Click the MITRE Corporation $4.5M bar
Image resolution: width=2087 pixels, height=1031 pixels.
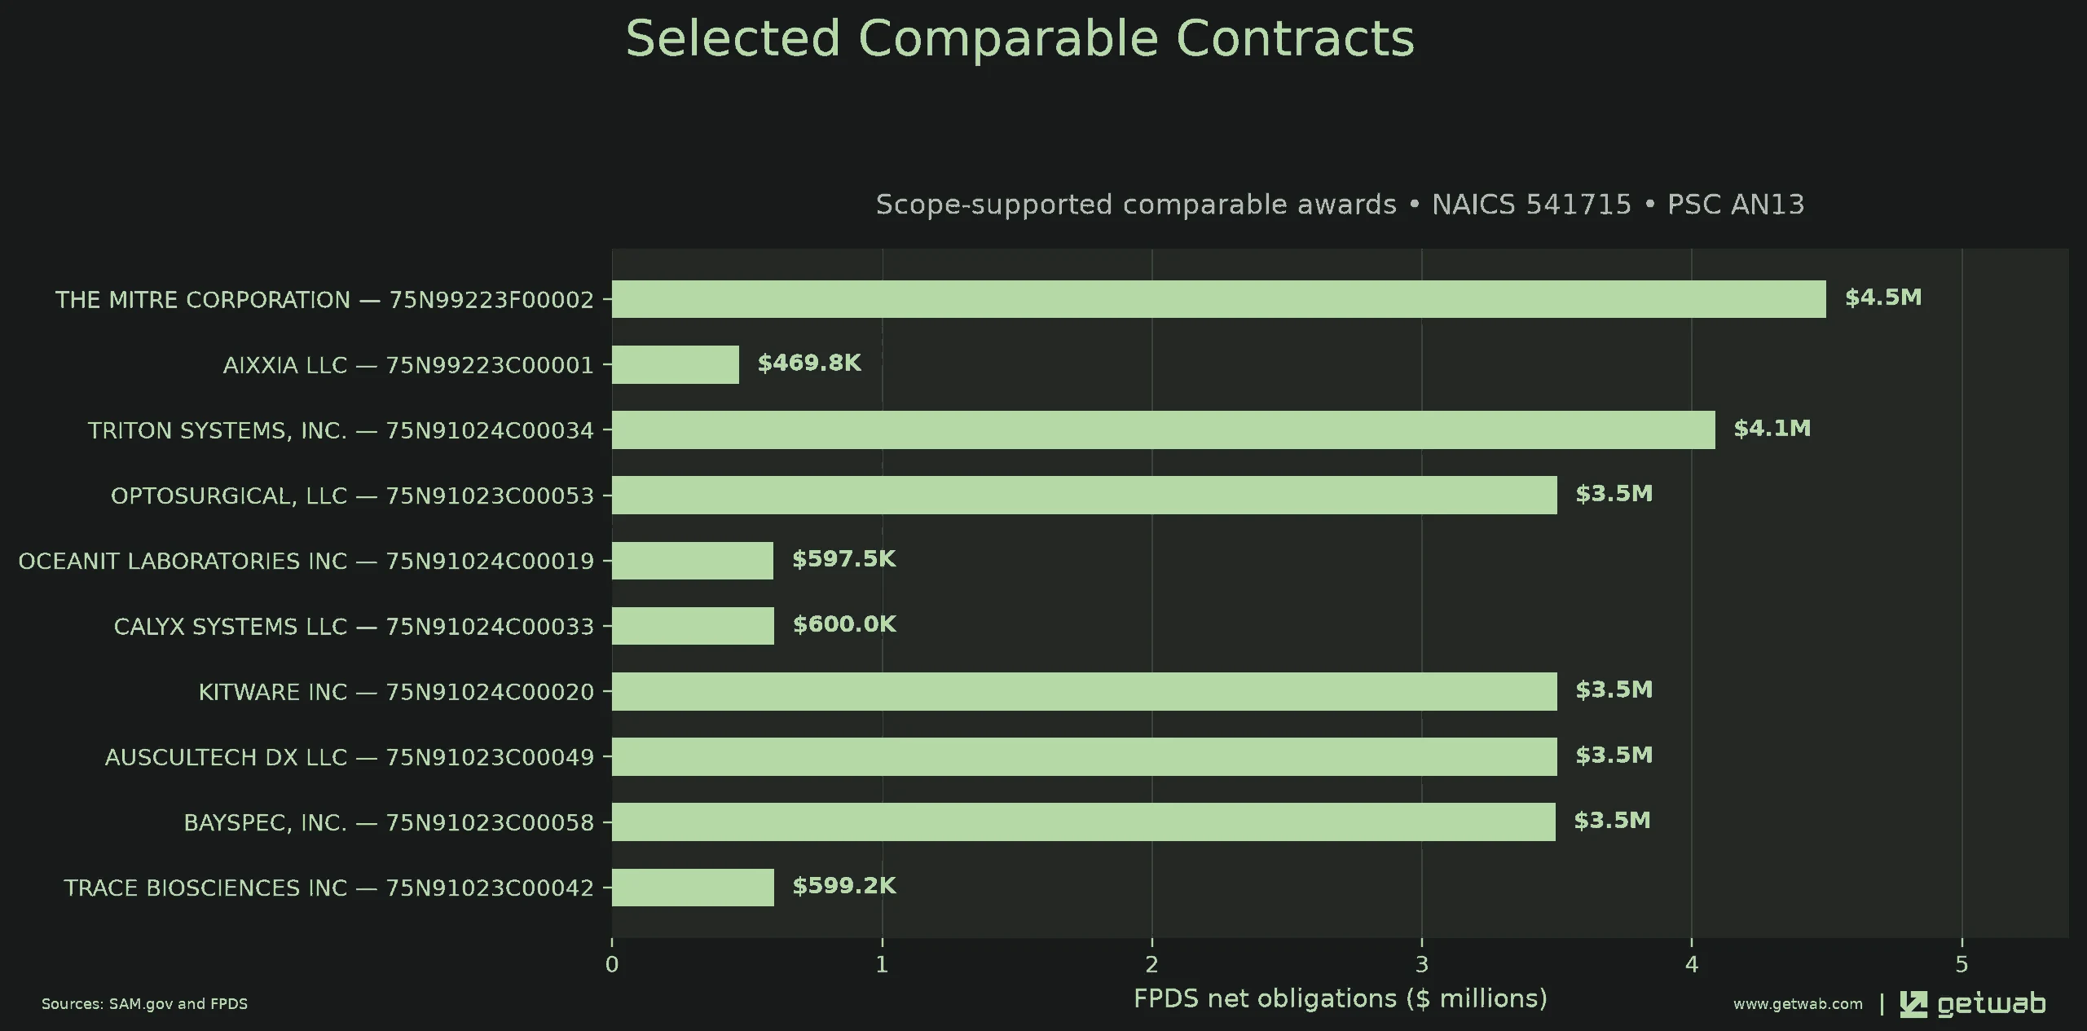[1219, 299]
